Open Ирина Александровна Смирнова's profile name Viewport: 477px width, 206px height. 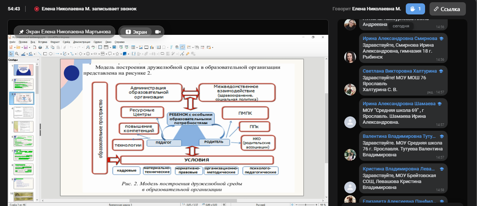pos(400,39)
